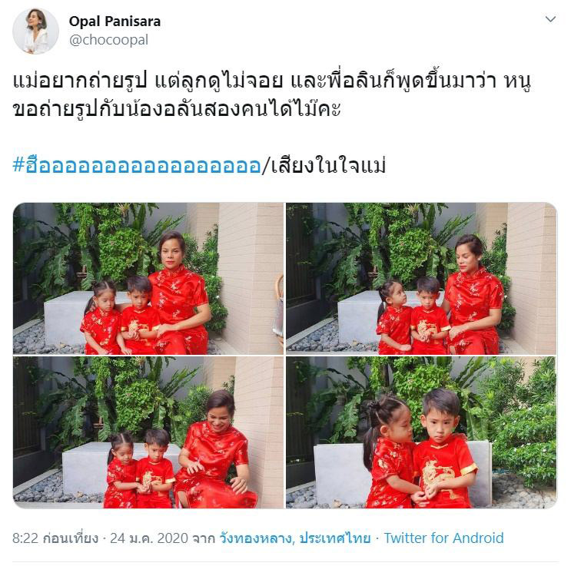The image size is (571, 566).
Task: Click the mother's red dress in top-left photo
Action: 178,309
